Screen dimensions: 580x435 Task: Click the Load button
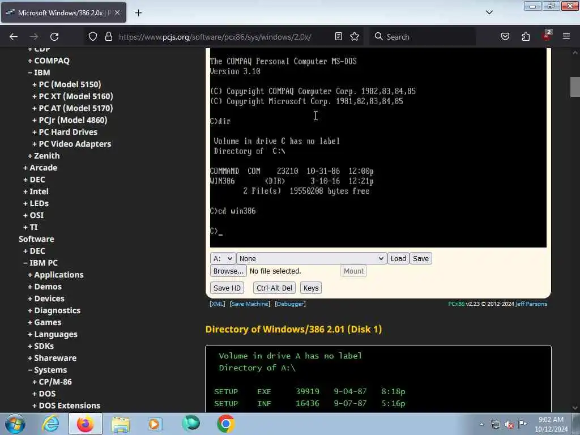click(398, 258)
